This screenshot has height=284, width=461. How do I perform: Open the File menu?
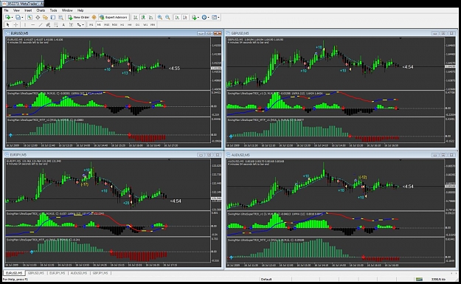click(x=6, y=10)
